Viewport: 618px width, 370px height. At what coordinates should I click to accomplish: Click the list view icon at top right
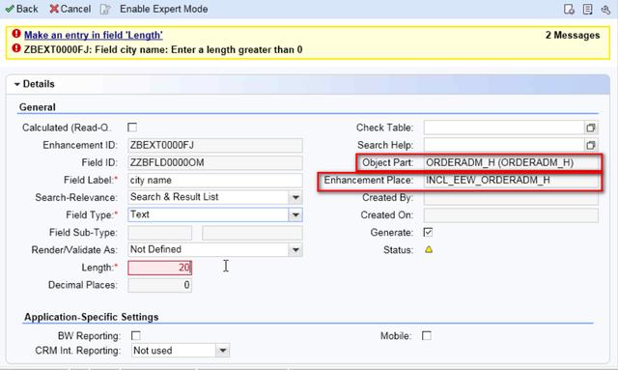[587, 9]
